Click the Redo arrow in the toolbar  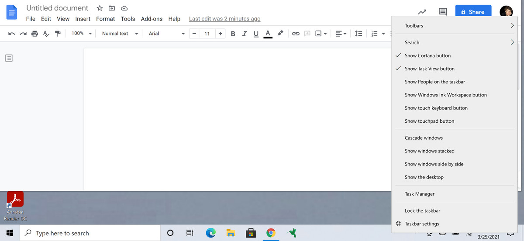(x=23, y=34)
